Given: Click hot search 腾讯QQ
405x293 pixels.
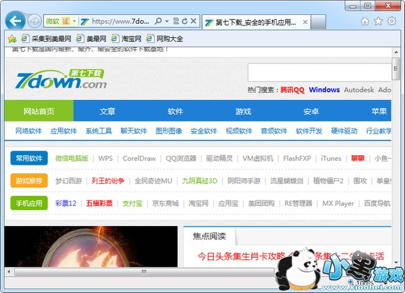Looking at the screenshot, I should point(292,90).
